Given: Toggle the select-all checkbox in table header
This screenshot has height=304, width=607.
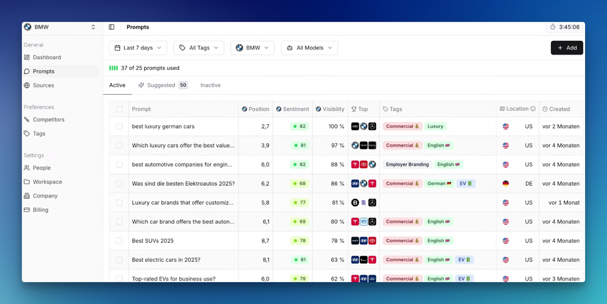Looking at the screenshot, I should coord(119,109).
